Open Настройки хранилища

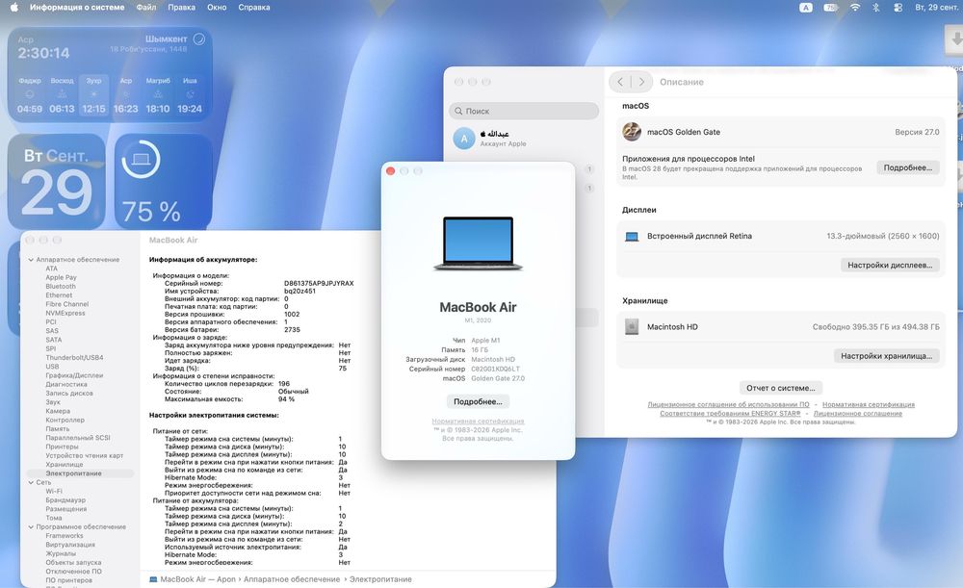point(886,356)
